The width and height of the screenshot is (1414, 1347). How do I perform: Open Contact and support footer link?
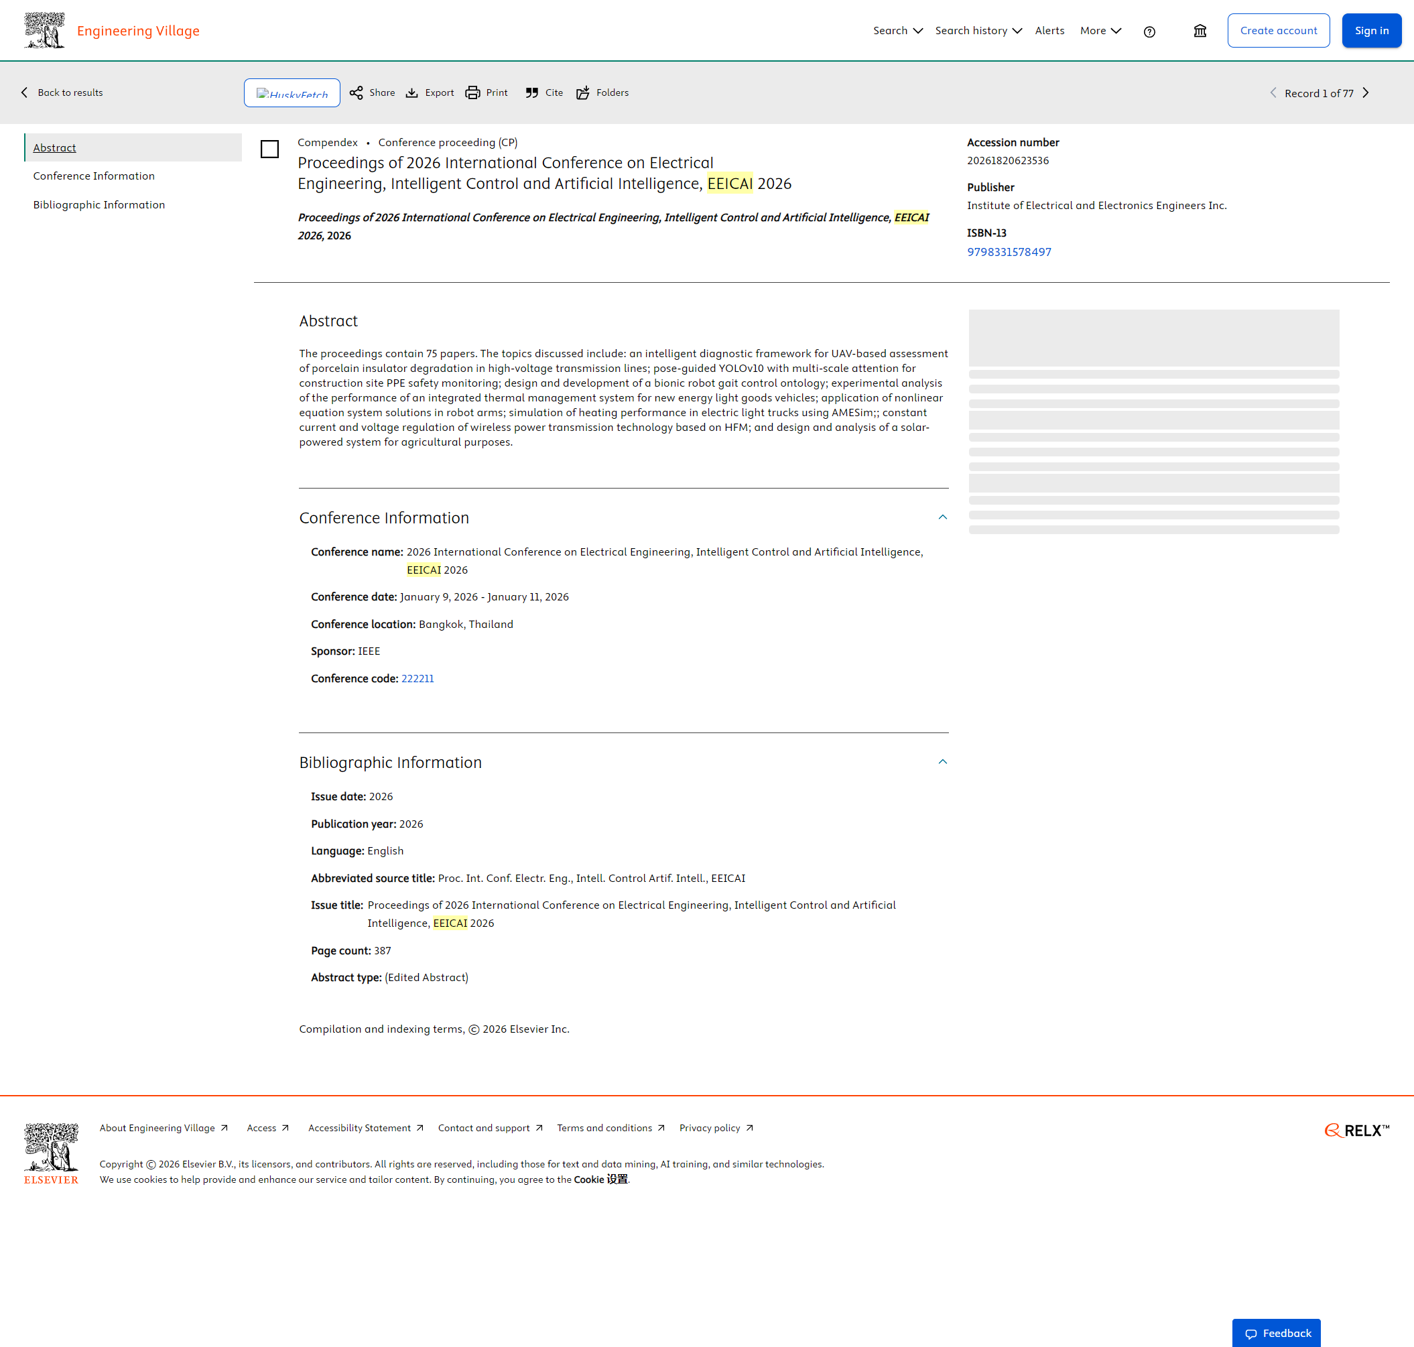(x=491, y=1128)
